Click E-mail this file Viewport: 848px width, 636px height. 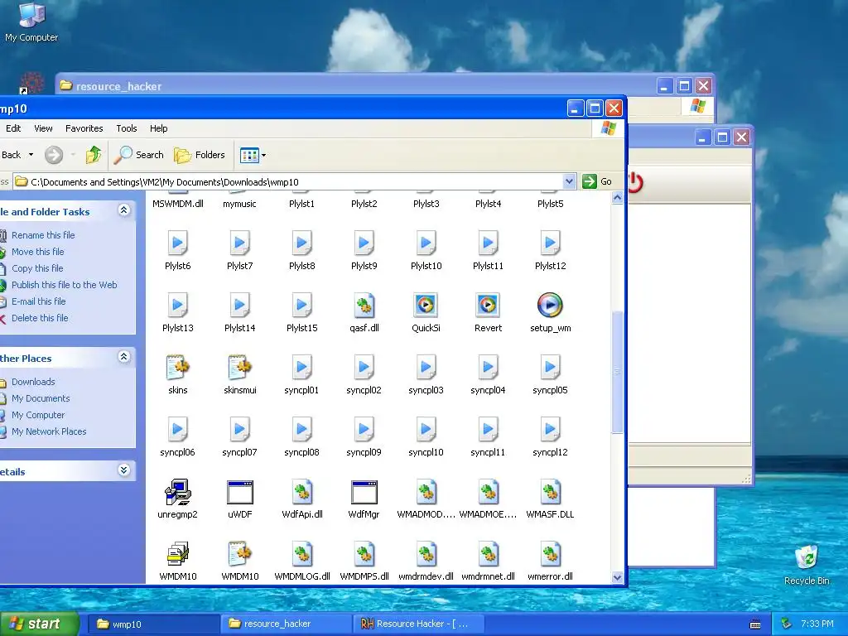pyautogui.click(x=38, y=301)
